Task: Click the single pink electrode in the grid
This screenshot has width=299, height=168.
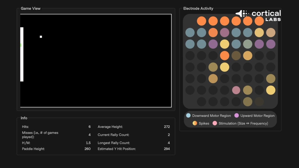Action: 236,90
